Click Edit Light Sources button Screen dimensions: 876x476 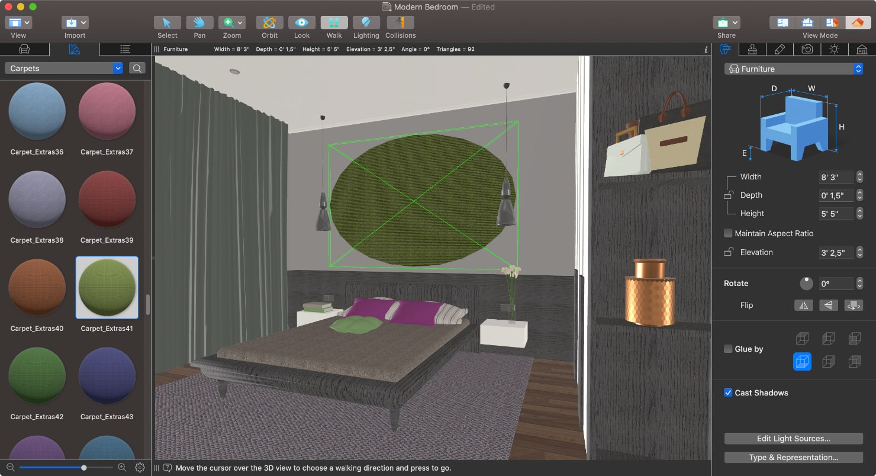coord(793,439)
